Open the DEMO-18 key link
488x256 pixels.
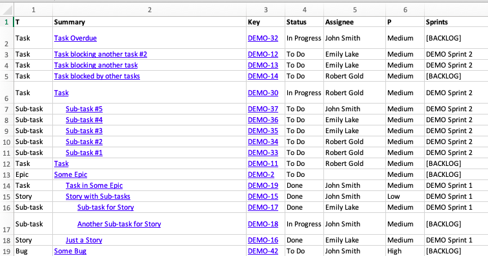click(263, 224)
